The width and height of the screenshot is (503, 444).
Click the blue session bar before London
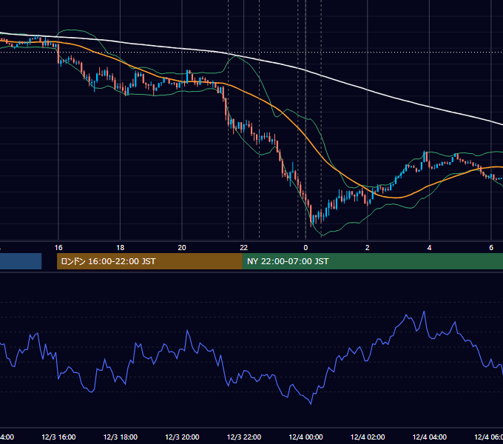(x=21, y=261)
